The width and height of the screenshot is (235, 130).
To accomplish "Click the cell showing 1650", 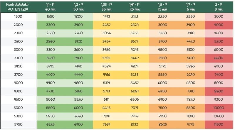I will pos(51,17).
